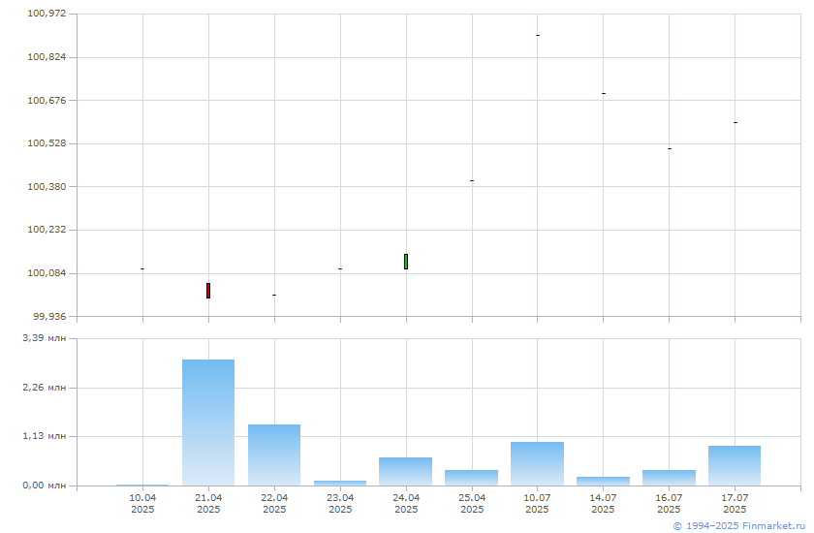
Task: Click the 10.04 2025 date label
Action: click(142, 503)
